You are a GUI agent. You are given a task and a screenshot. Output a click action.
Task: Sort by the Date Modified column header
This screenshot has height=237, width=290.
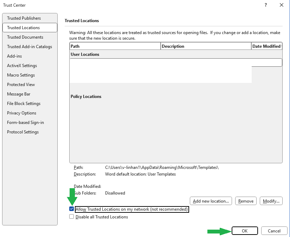[x=267, y=46]
